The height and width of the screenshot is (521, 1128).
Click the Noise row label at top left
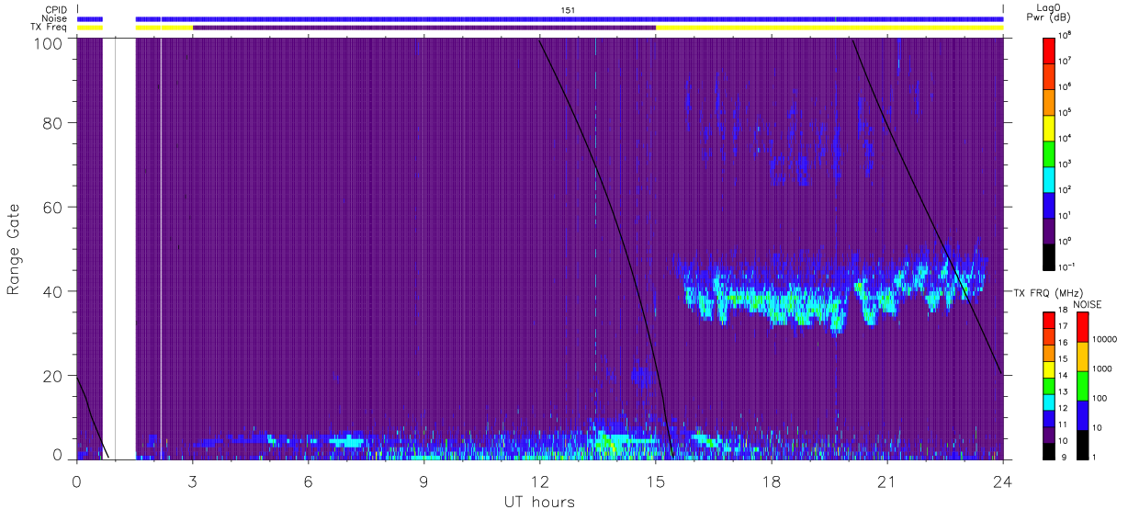[x=56, y=18]
